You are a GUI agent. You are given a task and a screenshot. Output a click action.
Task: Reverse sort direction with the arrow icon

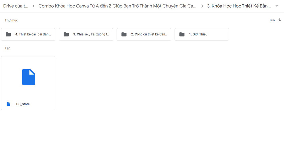pos(280,20)
